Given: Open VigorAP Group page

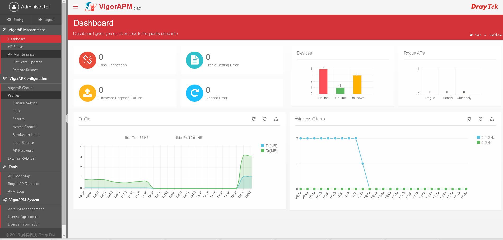Looking at the screenshot, I should (x=31, y=88).
